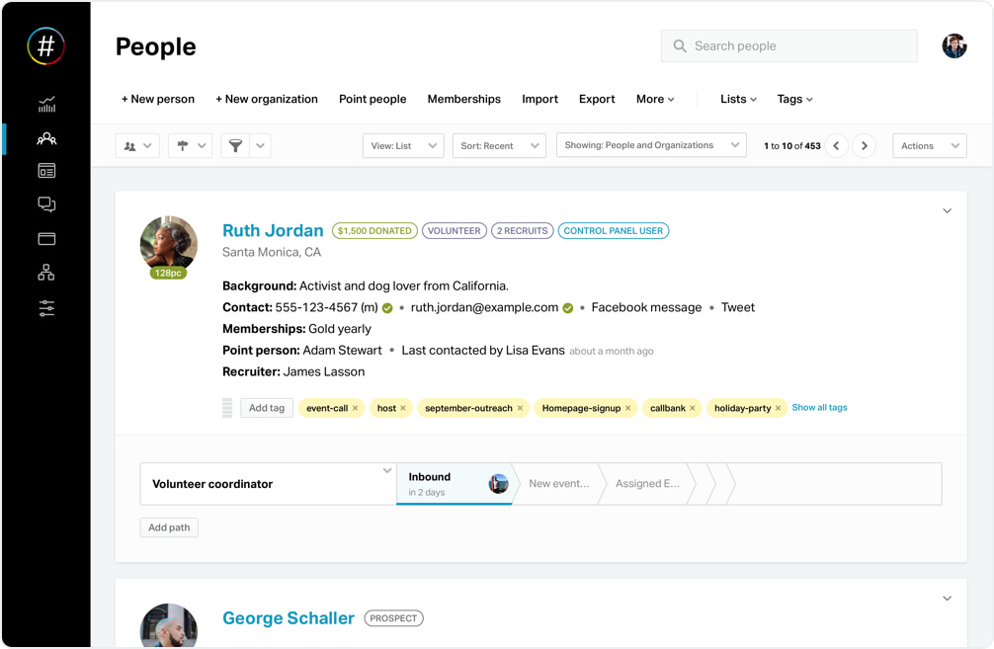Click the funnel filter icon
The image size is (994, 649).
click(x=235, y=146)
